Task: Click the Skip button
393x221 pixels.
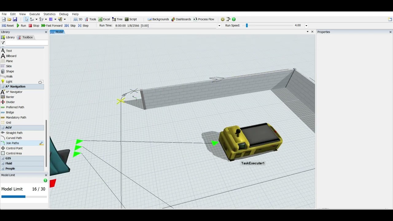Action: [70, 25]
